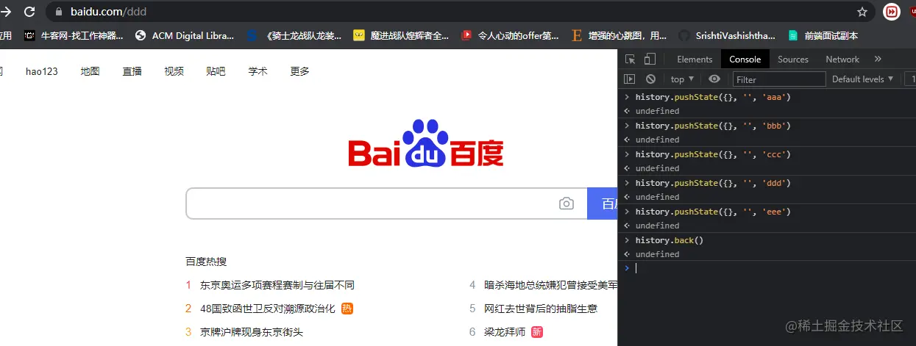Open the 更多 menu in the Baidu nav
Viewport: 916px width, 346px height.
(299, 71)
